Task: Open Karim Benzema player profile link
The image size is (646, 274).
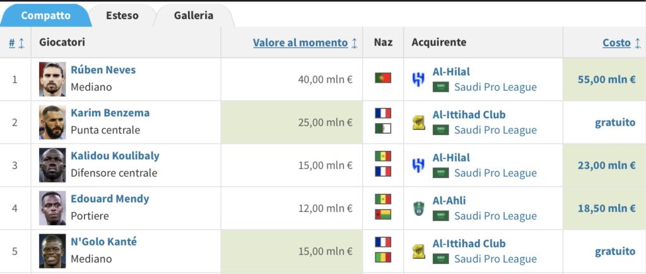Action: 110,113
